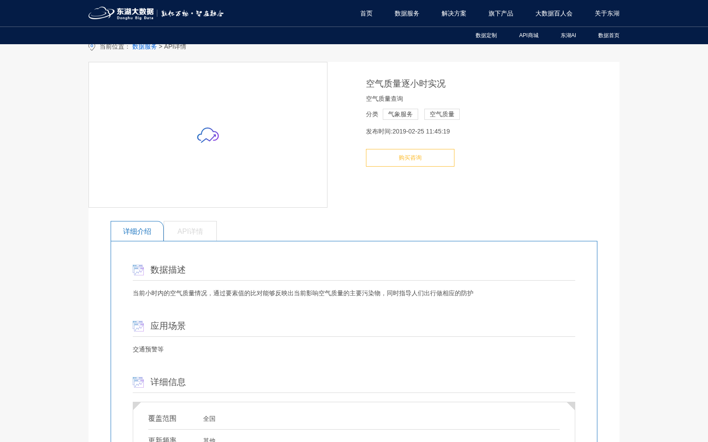Click the location pin icon in breadcrumb
This screenshot has width=708, height=442.
point(92,47)
